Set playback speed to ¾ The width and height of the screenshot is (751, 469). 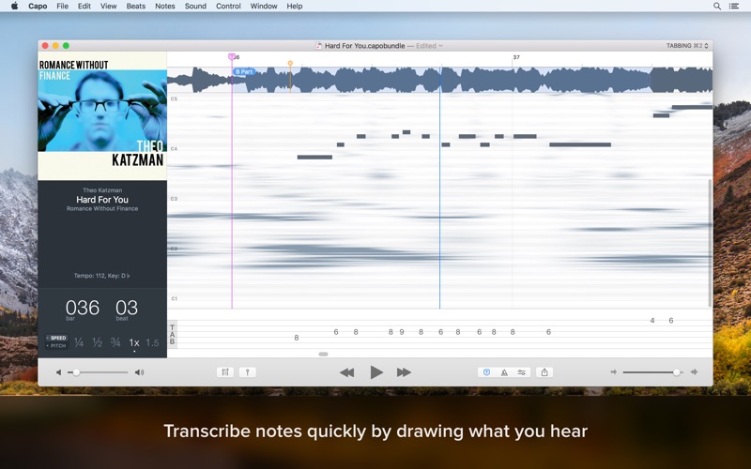pos(115,342)
